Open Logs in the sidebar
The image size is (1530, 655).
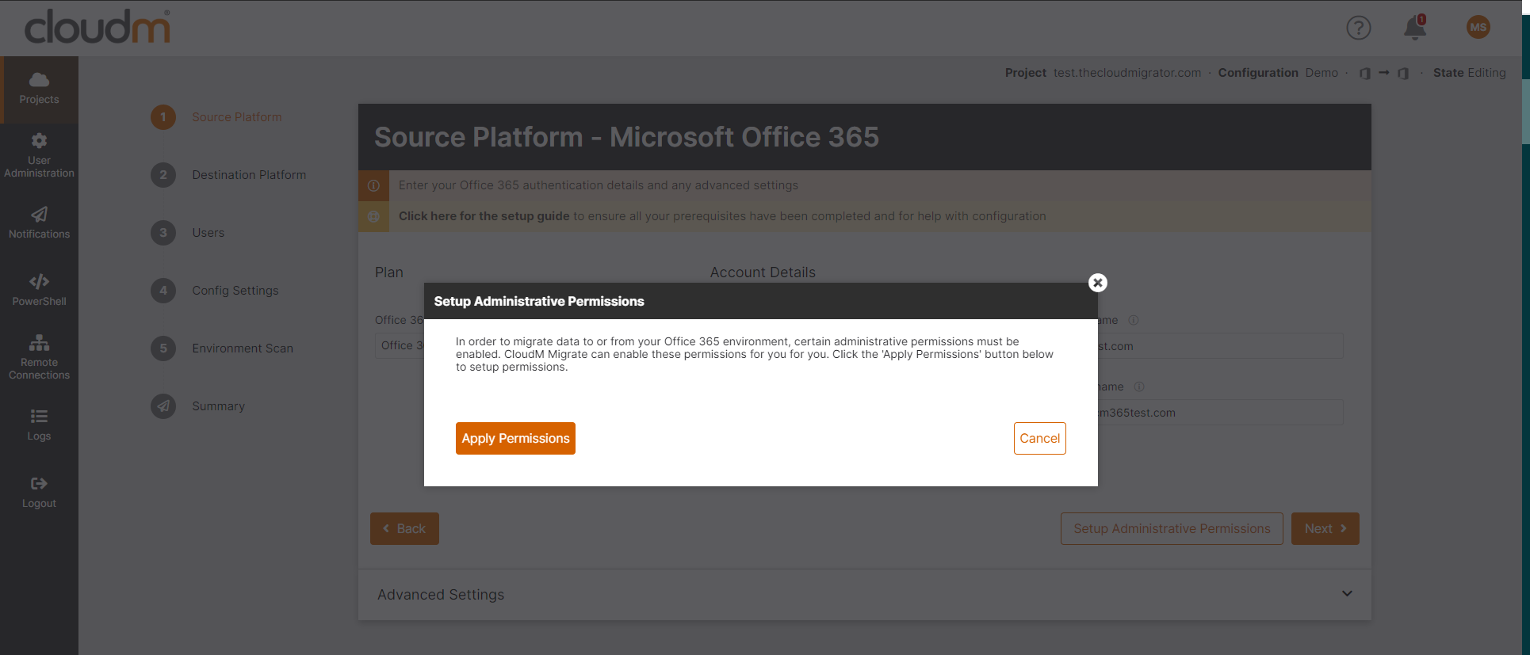[39, 425]
